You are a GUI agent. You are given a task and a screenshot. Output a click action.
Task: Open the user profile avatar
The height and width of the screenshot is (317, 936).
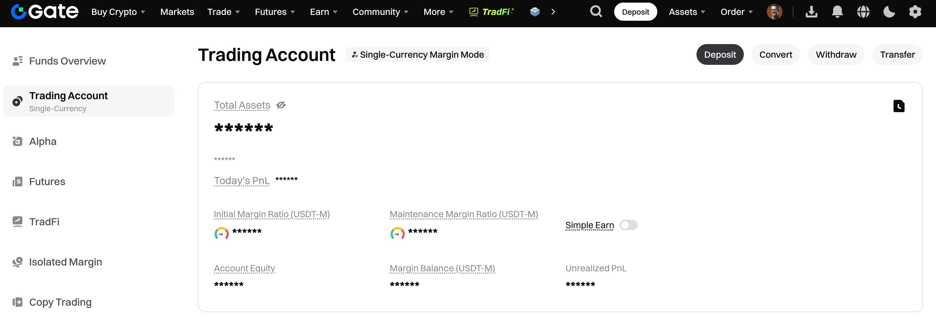coord(774,12)
